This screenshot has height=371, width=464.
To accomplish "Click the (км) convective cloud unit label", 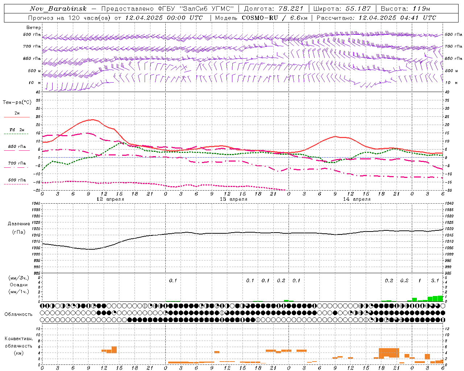I will 19,353.
